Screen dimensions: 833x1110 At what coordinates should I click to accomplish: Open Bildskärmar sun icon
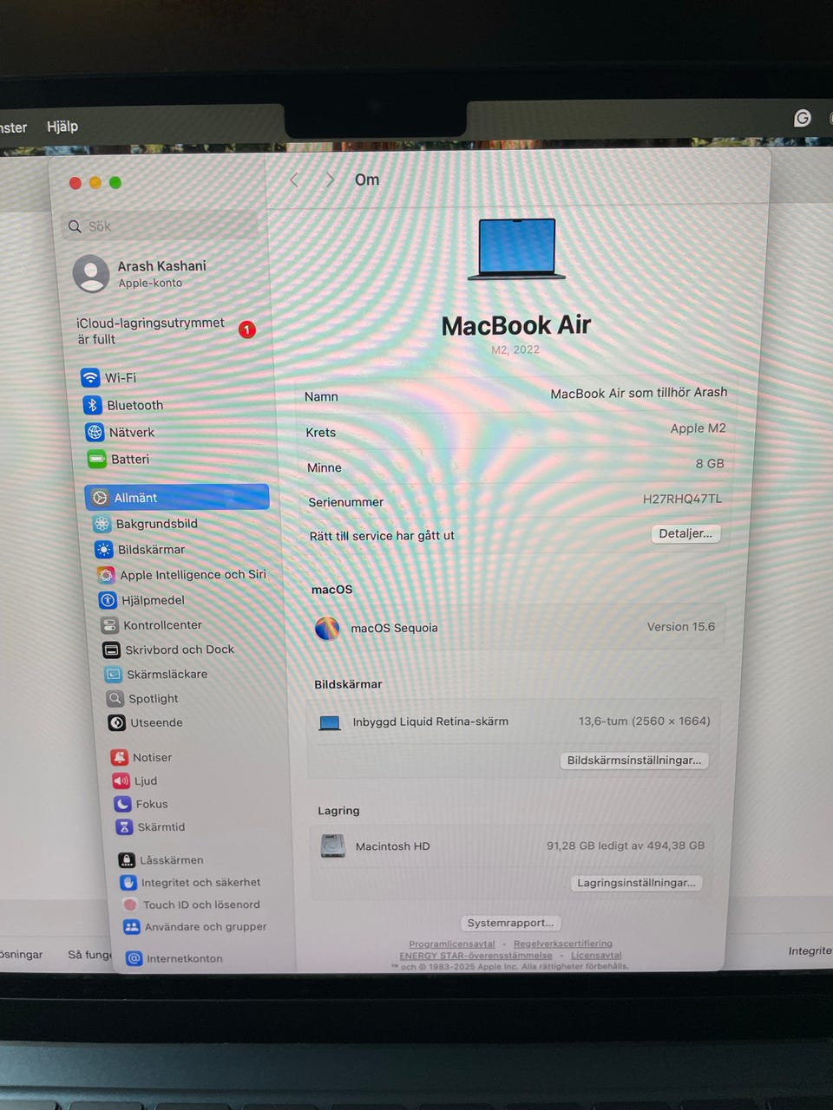[104, 550]
